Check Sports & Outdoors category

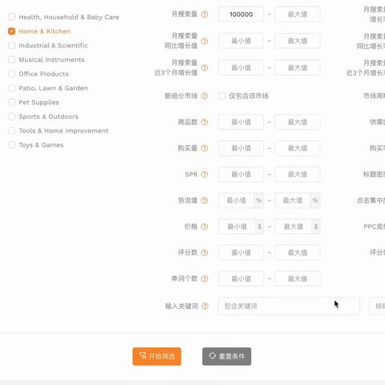coord(11,116)
